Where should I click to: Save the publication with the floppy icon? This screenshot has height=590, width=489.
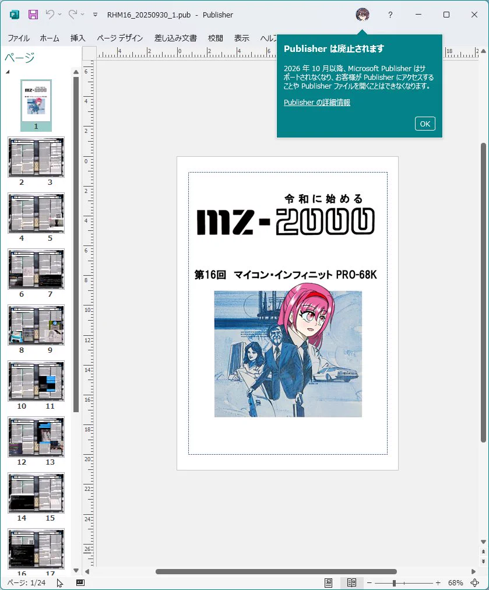coord(33,15)
